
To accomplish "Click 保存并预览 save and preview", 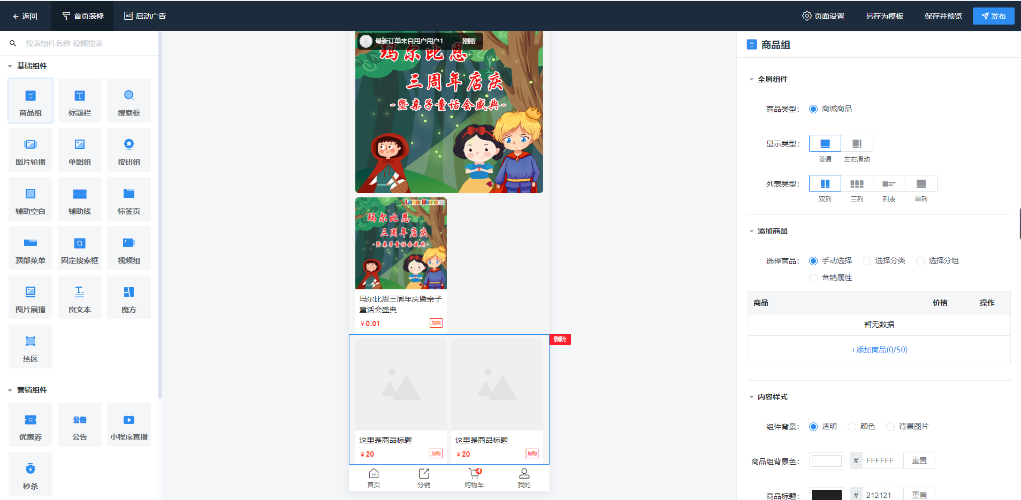I will [943, 16].
